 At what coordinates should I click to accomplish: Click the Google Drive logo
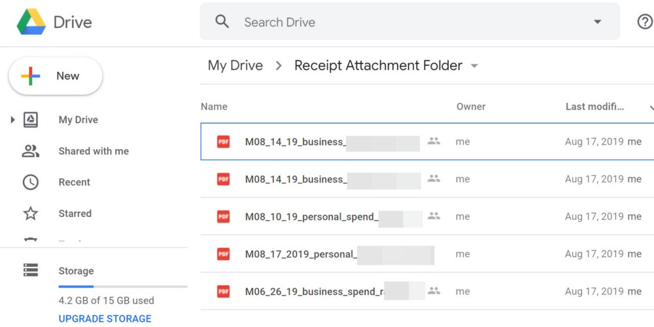(x=31, y=22)
